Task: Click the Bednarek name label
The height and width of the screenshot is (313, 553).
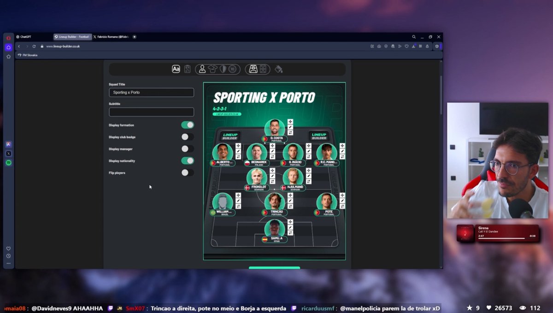Action: (x=259, y=162)
